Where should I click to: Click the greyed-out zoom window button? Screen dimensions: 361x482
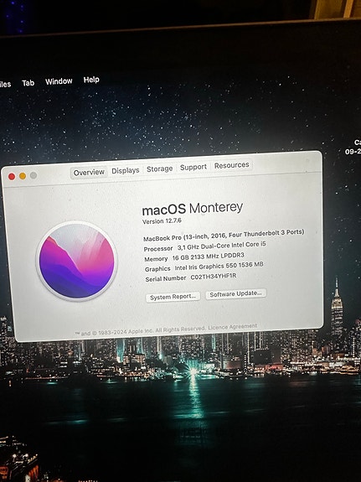point(34,175)
